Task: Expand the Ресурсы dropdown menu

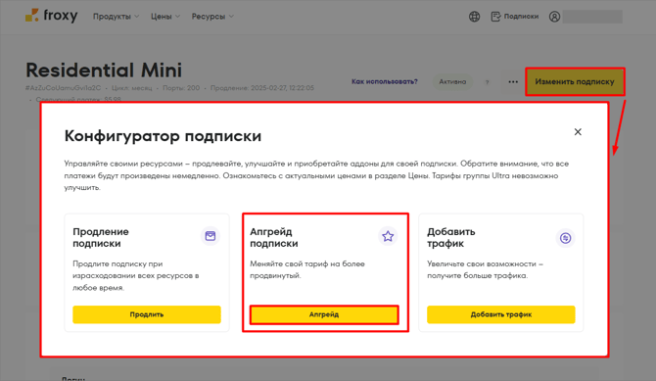Action: [x=212, y=17]
